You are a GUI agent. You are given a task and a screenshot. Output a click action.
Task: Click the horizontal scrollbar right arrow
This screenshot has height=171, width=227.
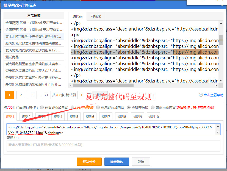coord(216,85)
